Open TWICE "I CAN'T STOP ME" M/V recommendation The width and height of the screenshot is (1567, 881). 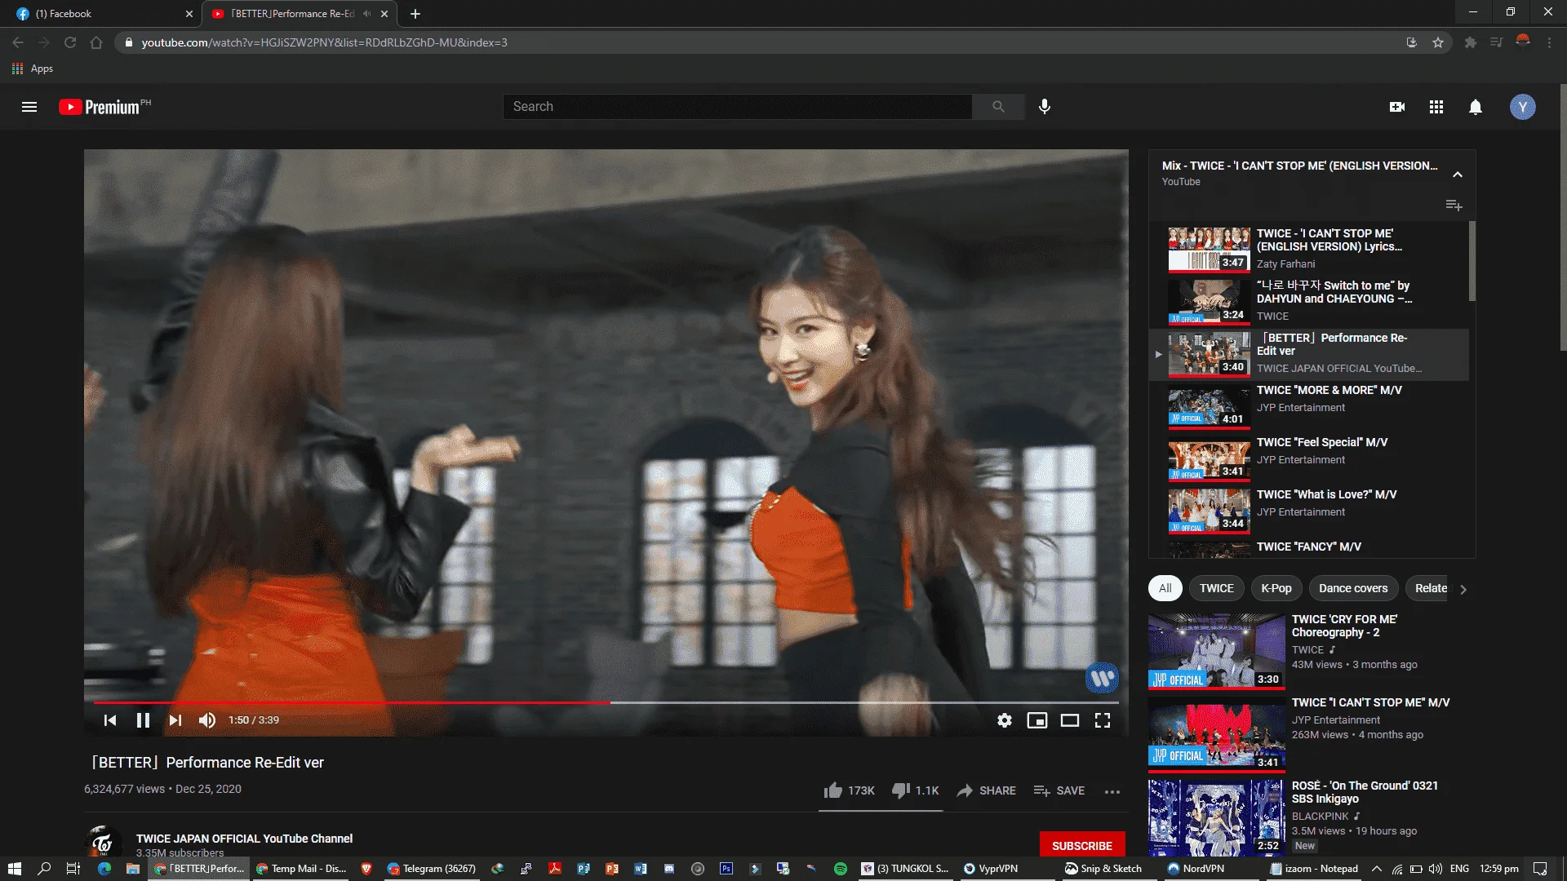click(x=1312, y=734)
